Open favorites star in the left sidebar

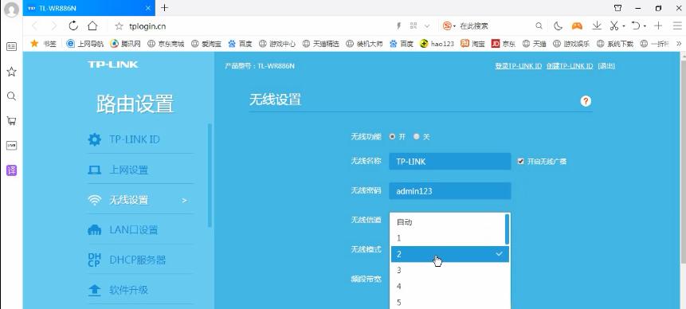pos(11,72)
